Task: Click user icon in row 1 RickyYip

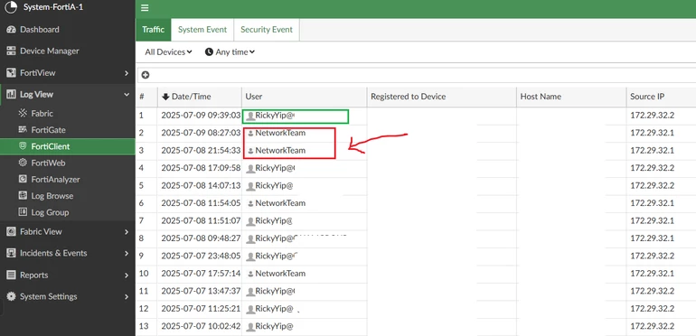Action: [x=250, y=117]
